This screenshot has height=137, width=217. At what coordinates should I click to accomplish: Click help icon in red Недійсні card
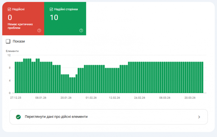[39, 30]
